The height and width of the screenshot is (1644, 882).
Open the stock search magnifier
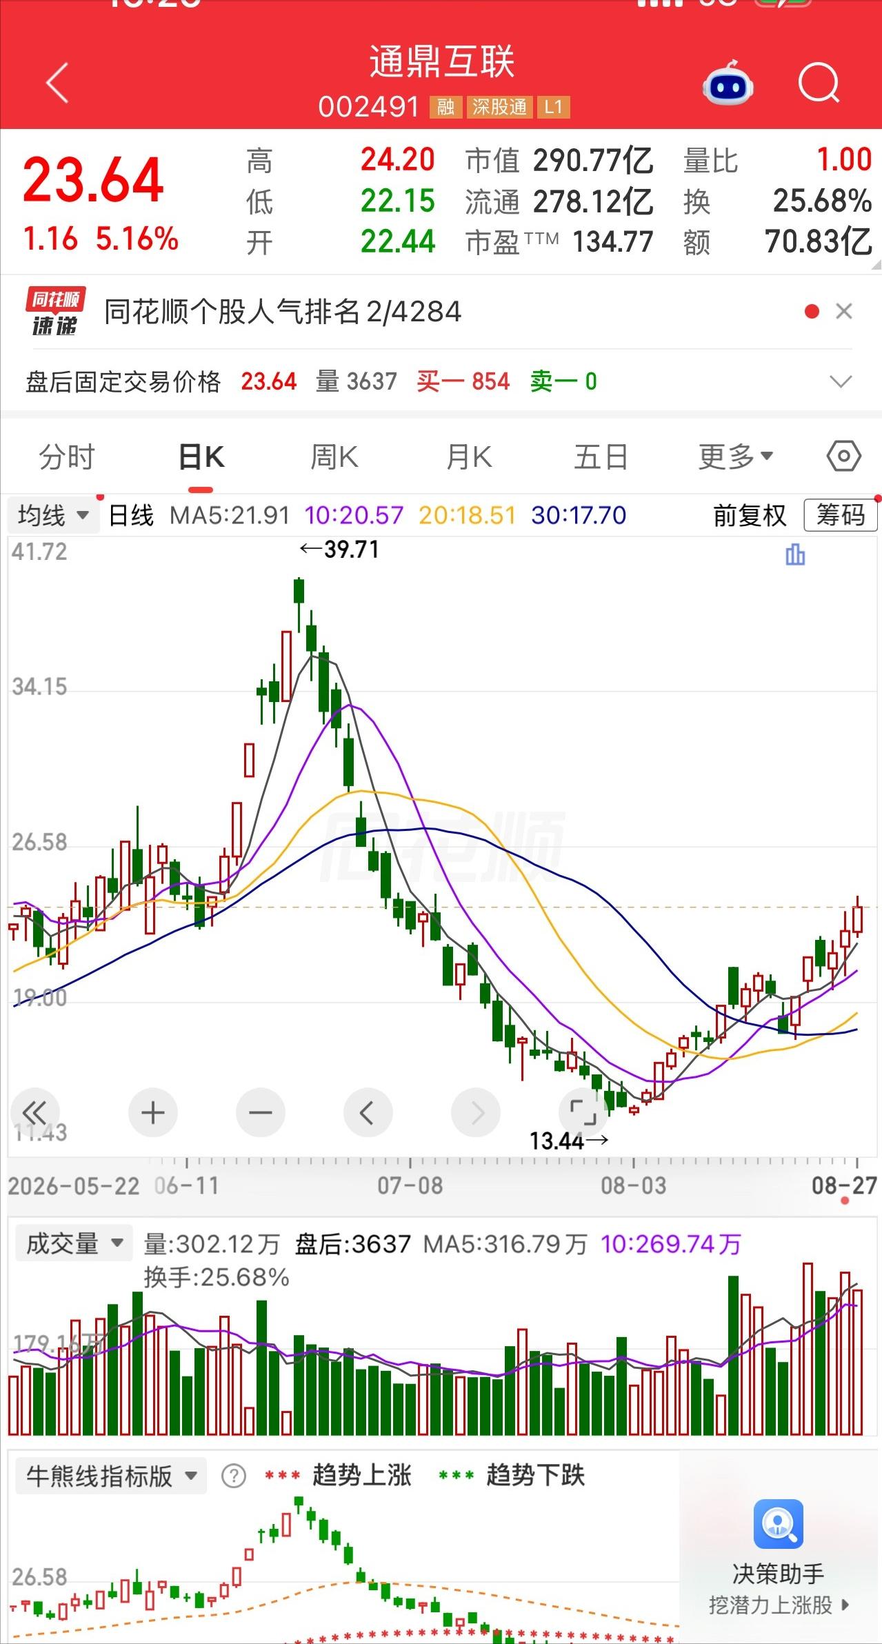pos(819,83)
